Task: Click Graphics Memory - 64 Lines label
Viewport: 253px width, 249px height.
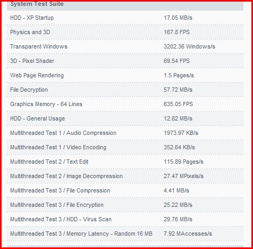Action: click(x=46, y=104)
